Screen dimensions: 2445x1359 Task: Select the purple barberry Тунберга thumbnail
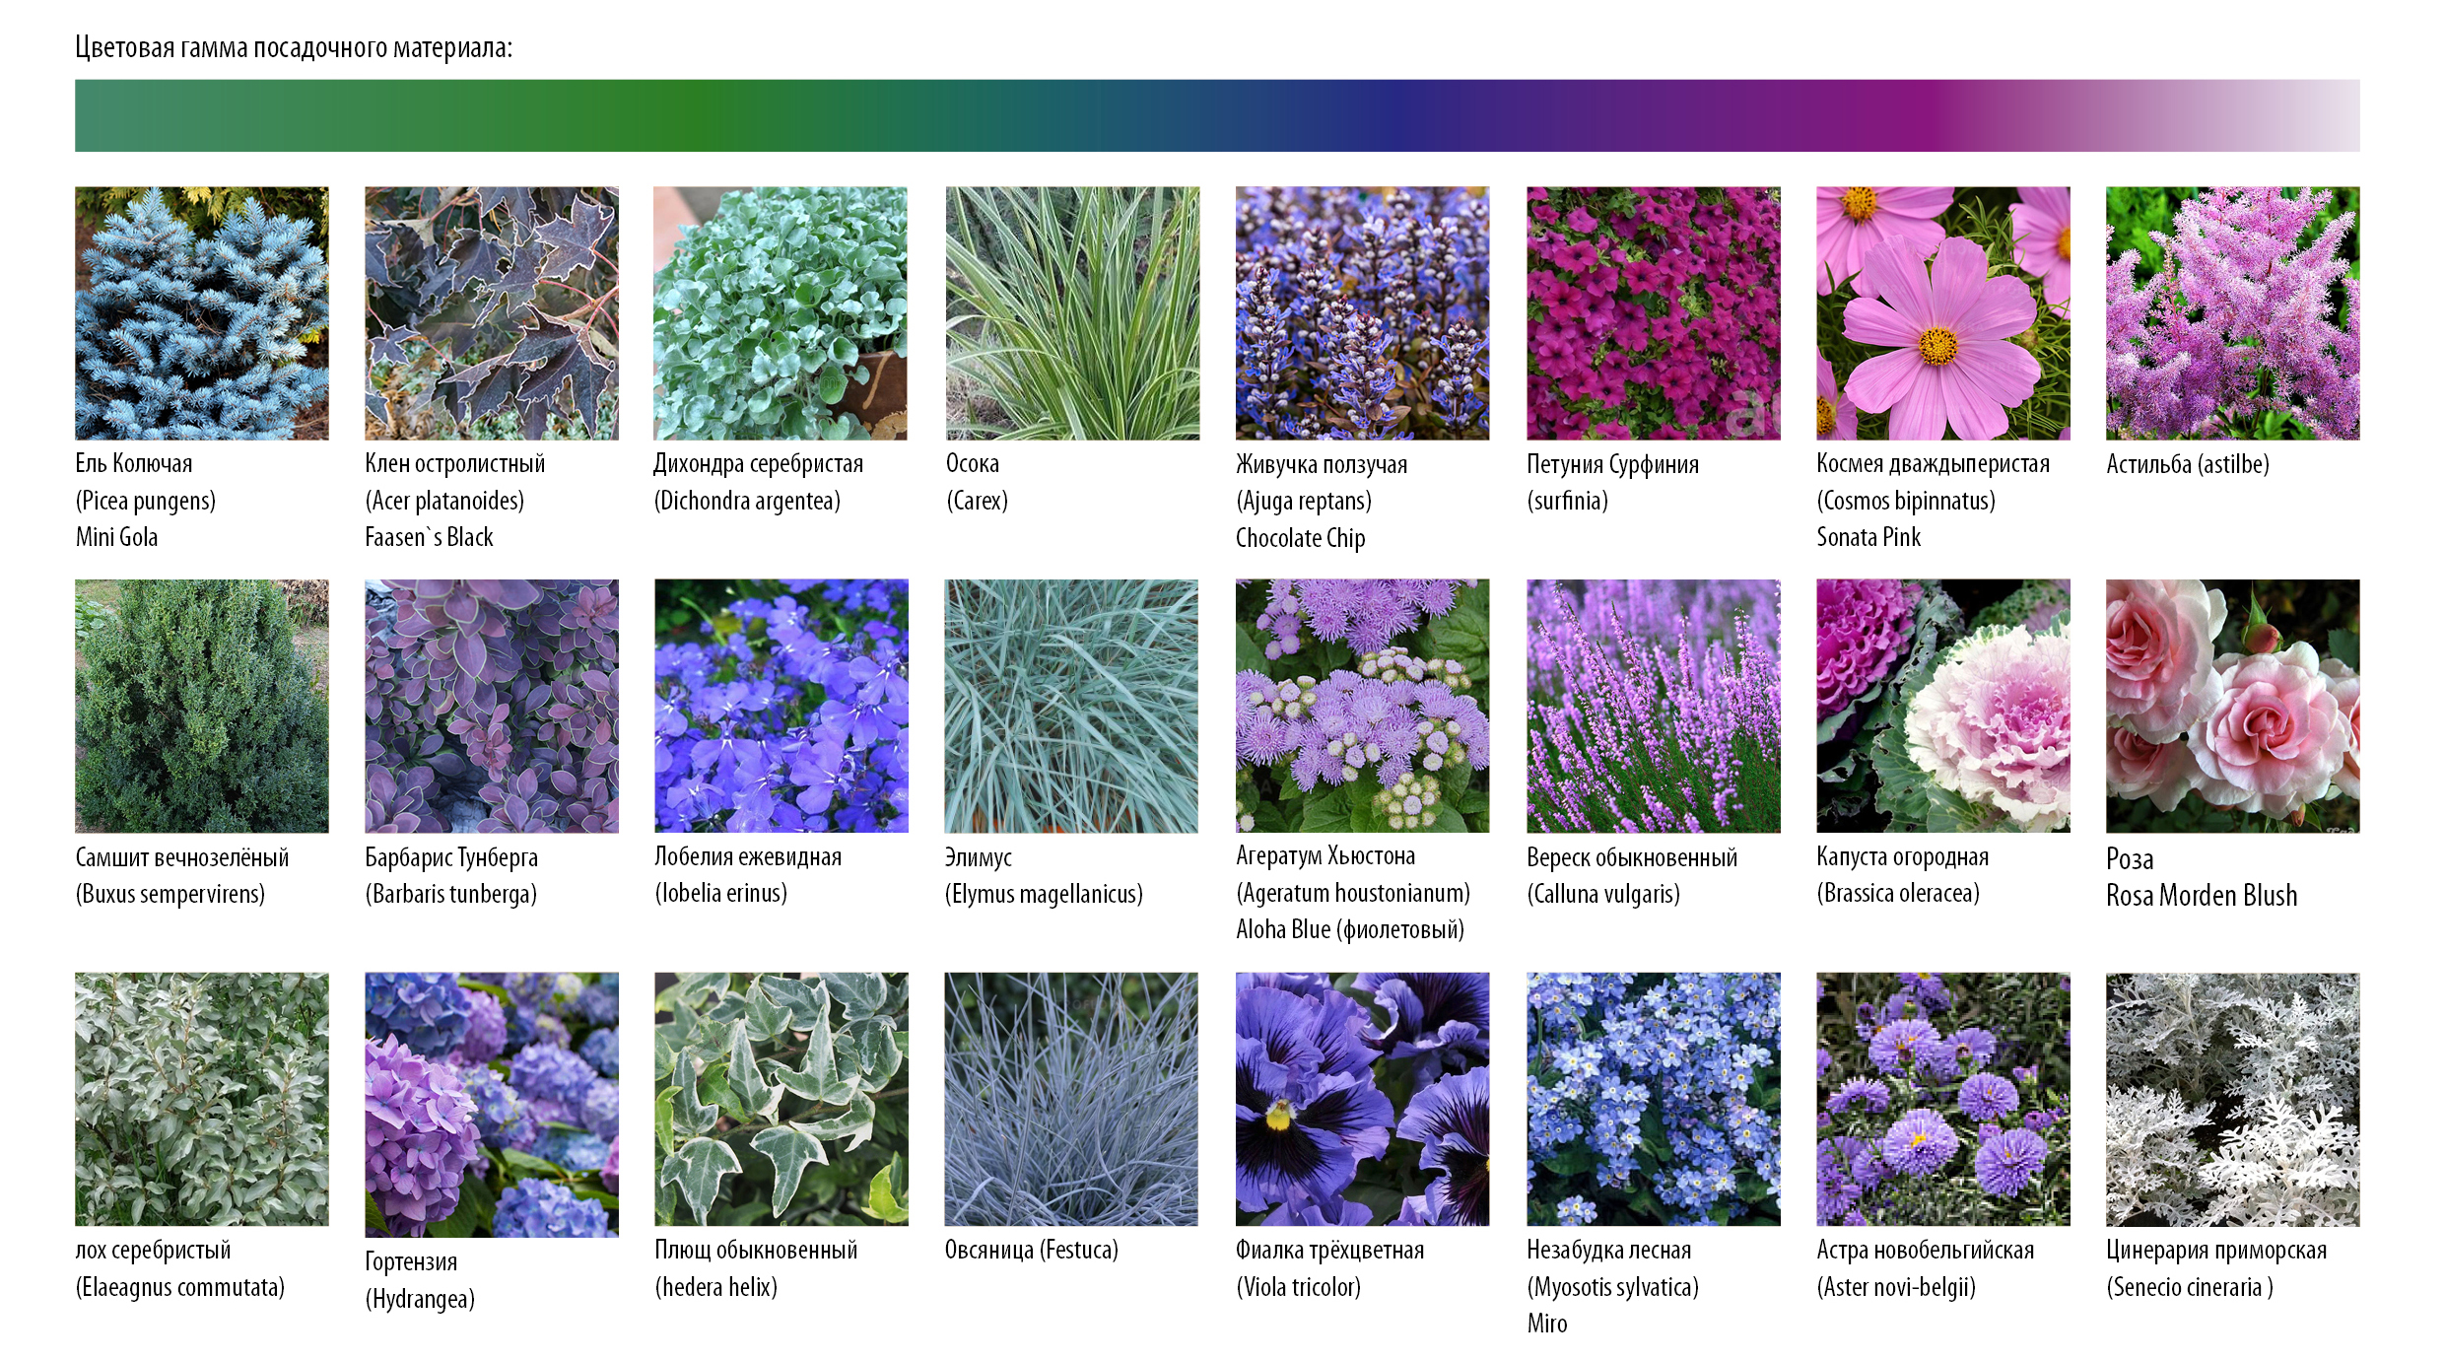pyautogui.click(x=492, y=706)
